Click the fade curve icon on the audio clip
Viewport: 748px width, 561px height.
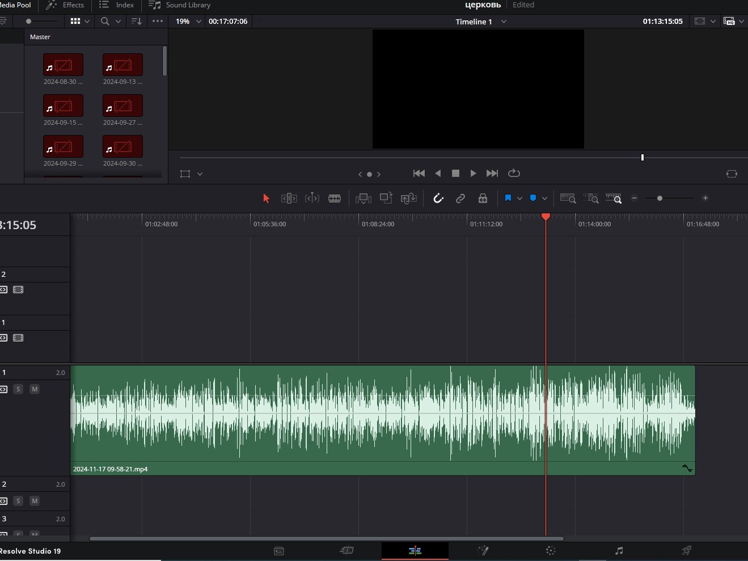coord(687,469)
